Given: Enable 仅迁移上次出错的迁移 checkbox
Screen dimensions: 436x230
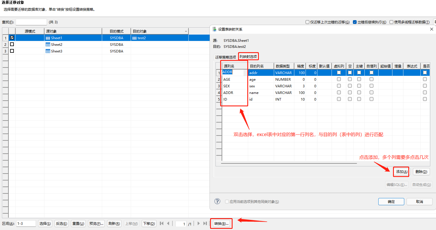Looking at the screenshot, I should point(308,22).
